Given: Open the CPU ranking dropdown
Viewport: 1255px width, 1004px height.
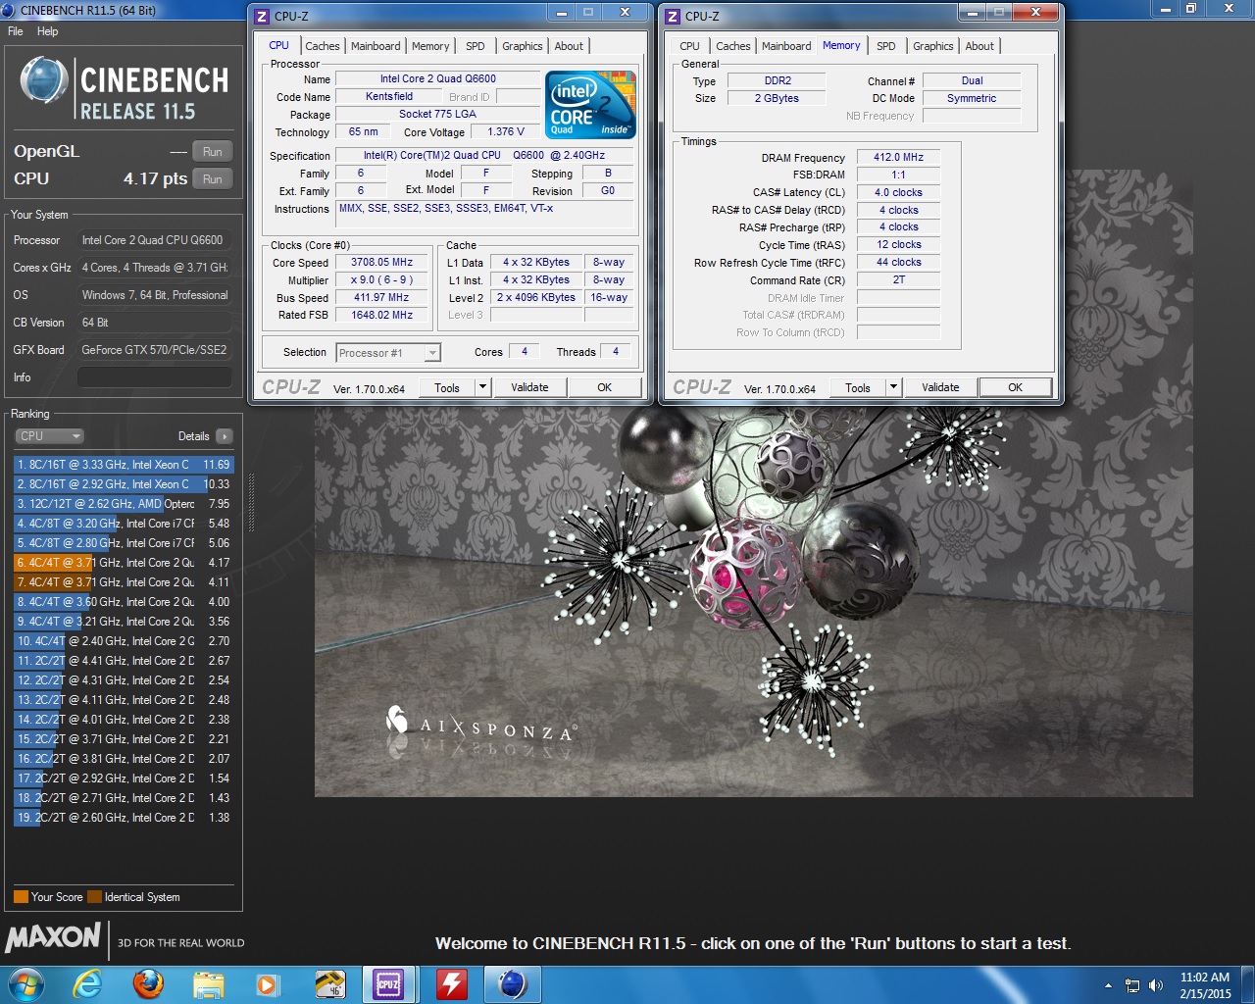Looking at the screenshot, I should (49, 436).
